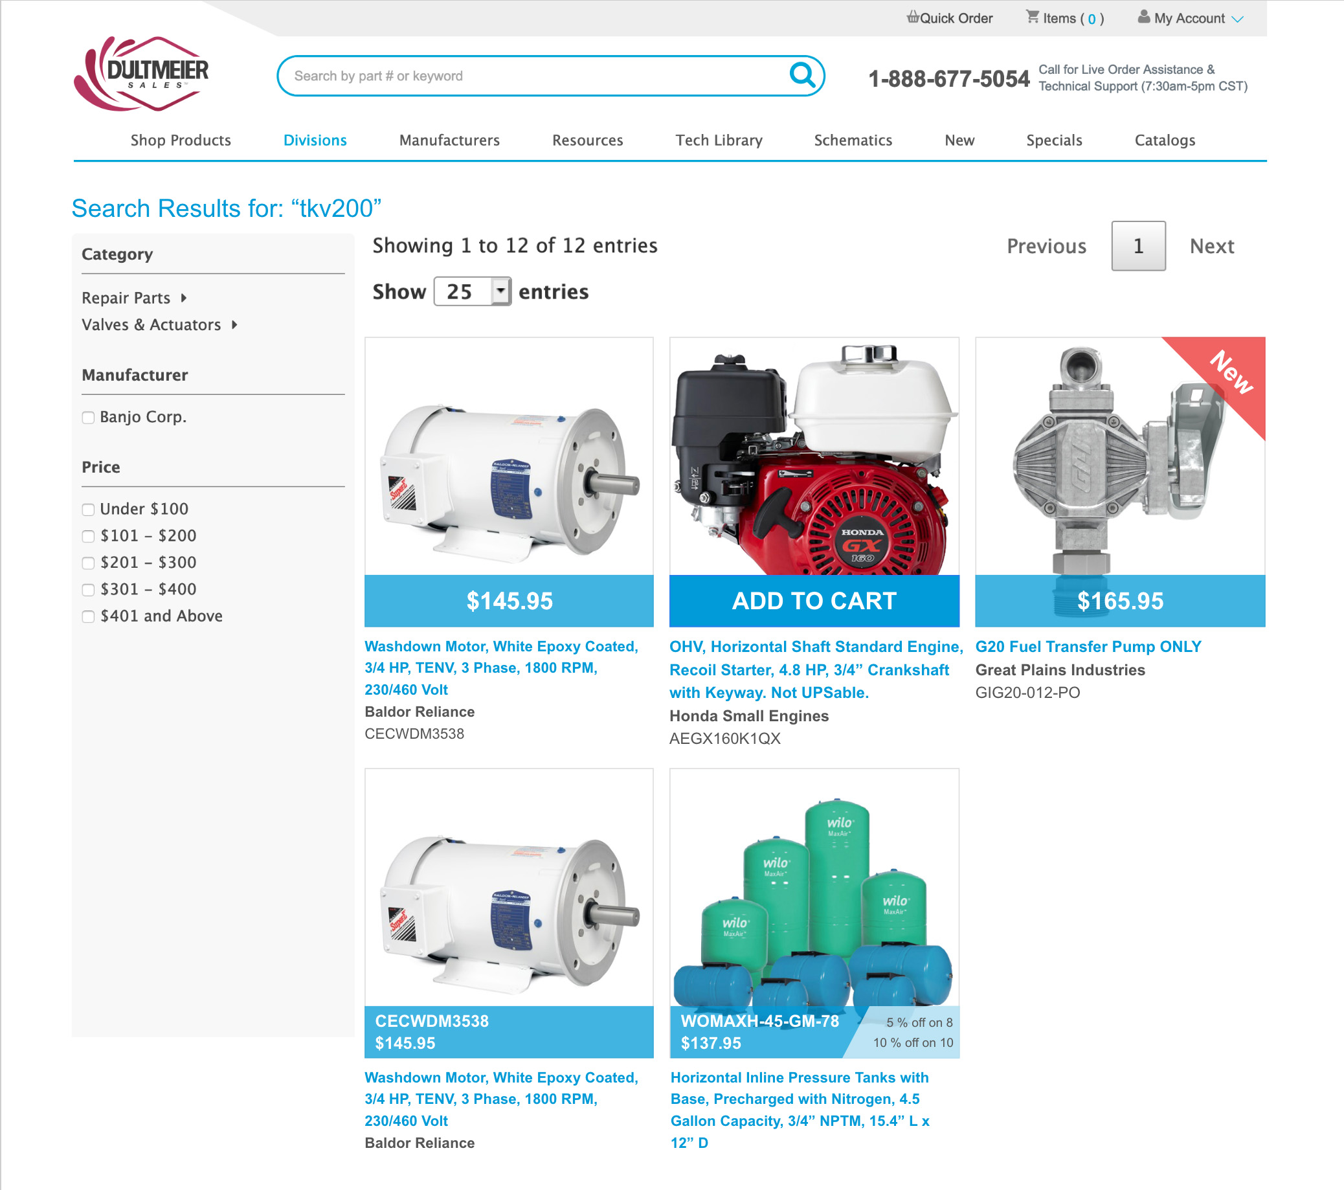Open the G20 Fuel Transfer Pump link

pos(1088,646)
